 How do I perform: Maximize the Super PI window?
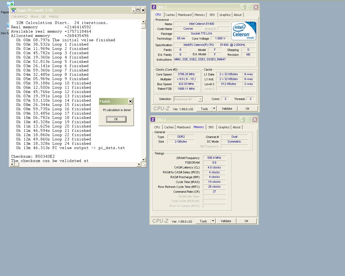click(x=138, y=10)
